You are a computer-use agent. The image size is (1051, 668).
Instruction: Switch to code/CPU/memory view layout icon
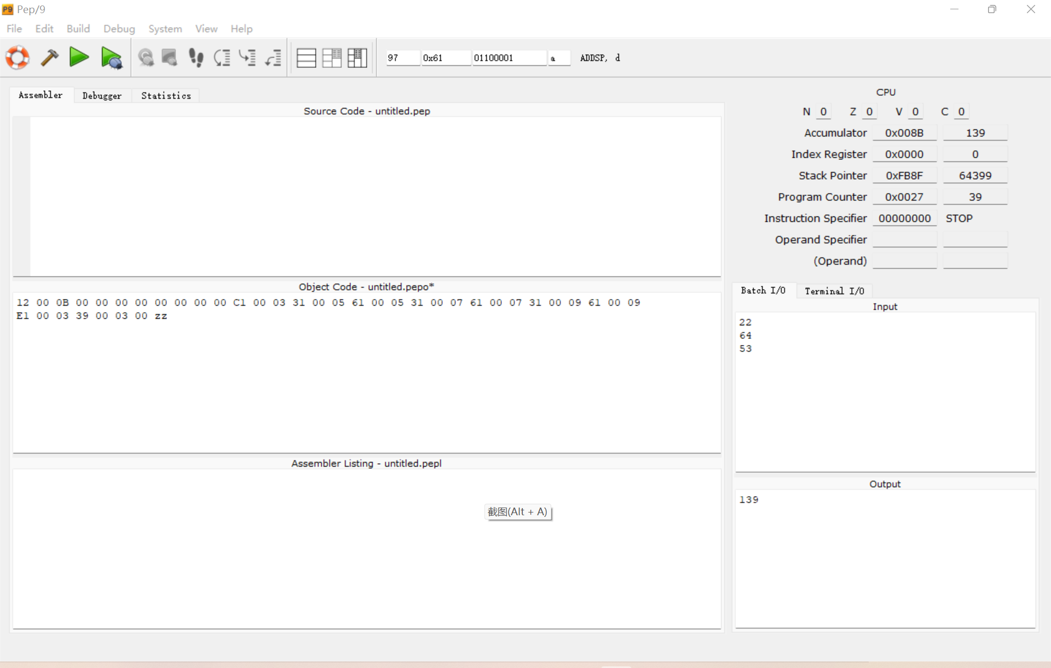pos(357,57)
